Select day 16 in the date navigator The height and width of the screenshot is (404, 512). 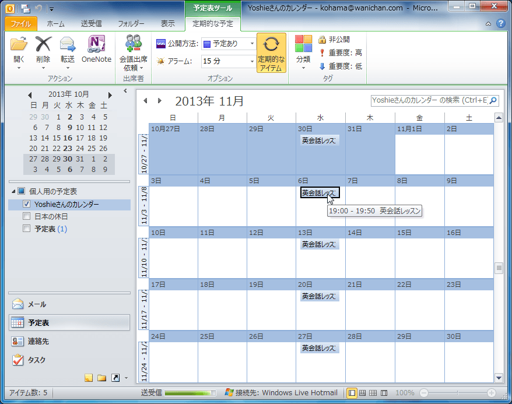coord(68,138)
